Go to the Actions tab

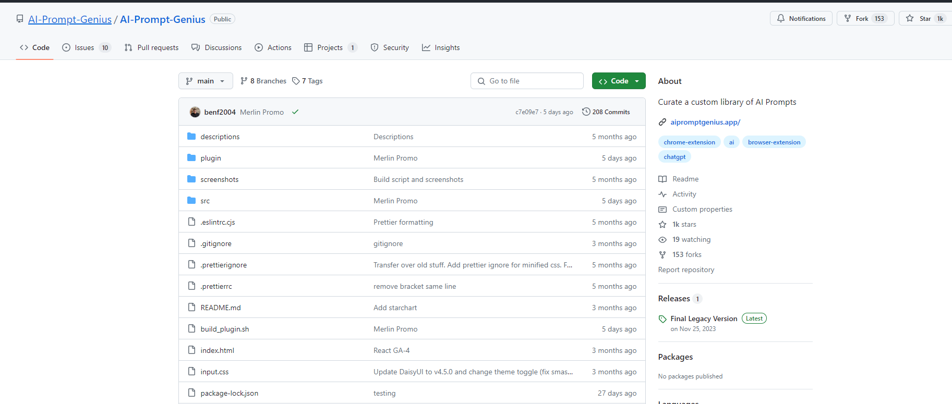coord(273,47)
